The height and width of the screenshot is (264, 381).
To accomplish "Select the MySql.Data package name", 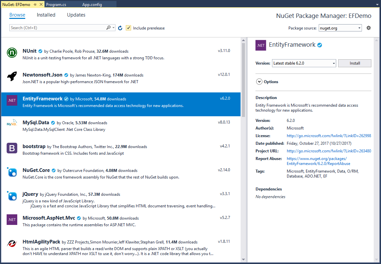I will tap(36, 123).
